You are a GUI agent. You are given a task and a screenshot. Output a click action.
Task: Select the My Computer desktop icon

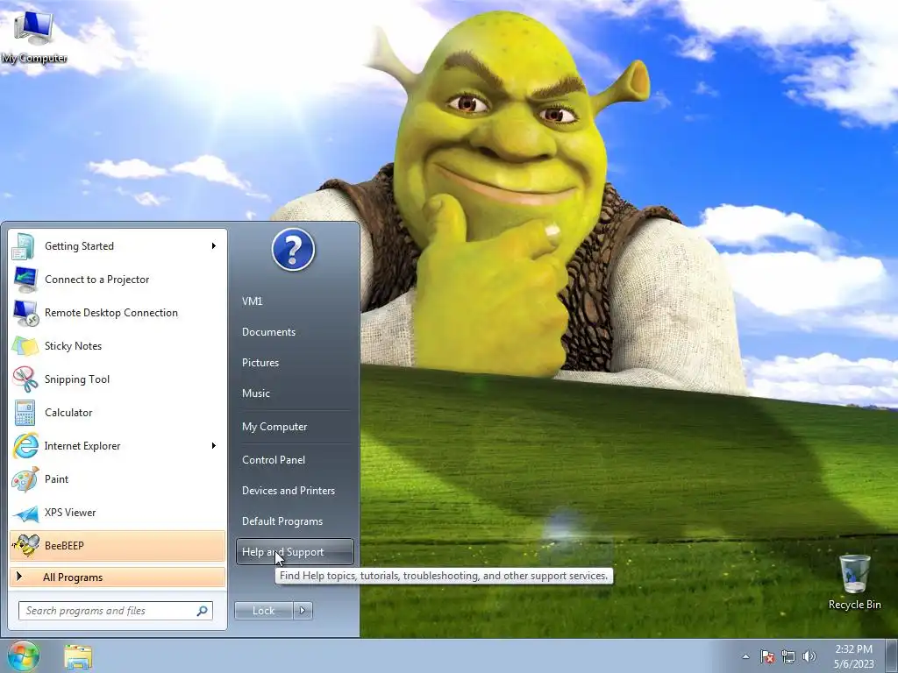click(x=34, y=35)
